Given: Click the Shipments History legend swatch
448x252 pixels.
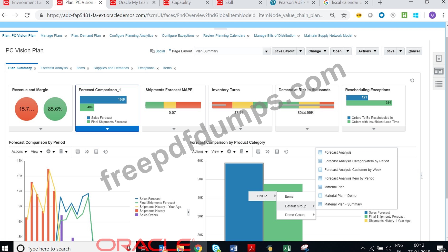Looking at the screenshot, I should (x=137, y=211).
